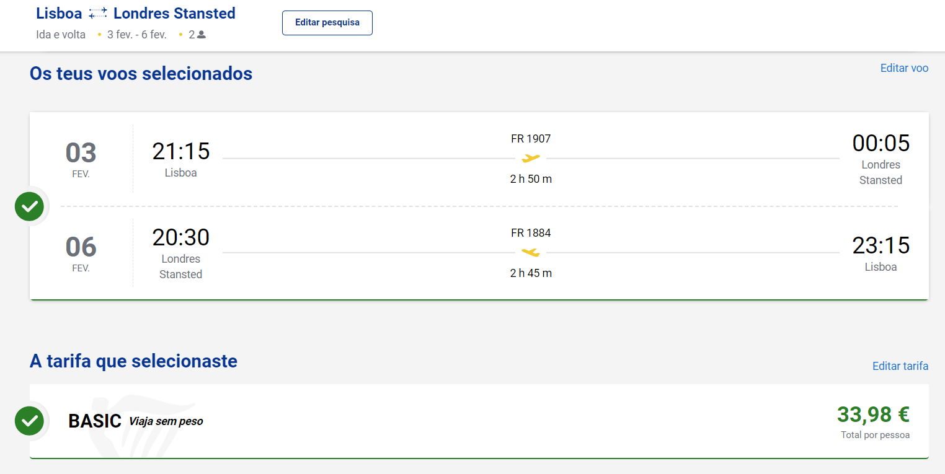Click flight number FR 1884

531,233
